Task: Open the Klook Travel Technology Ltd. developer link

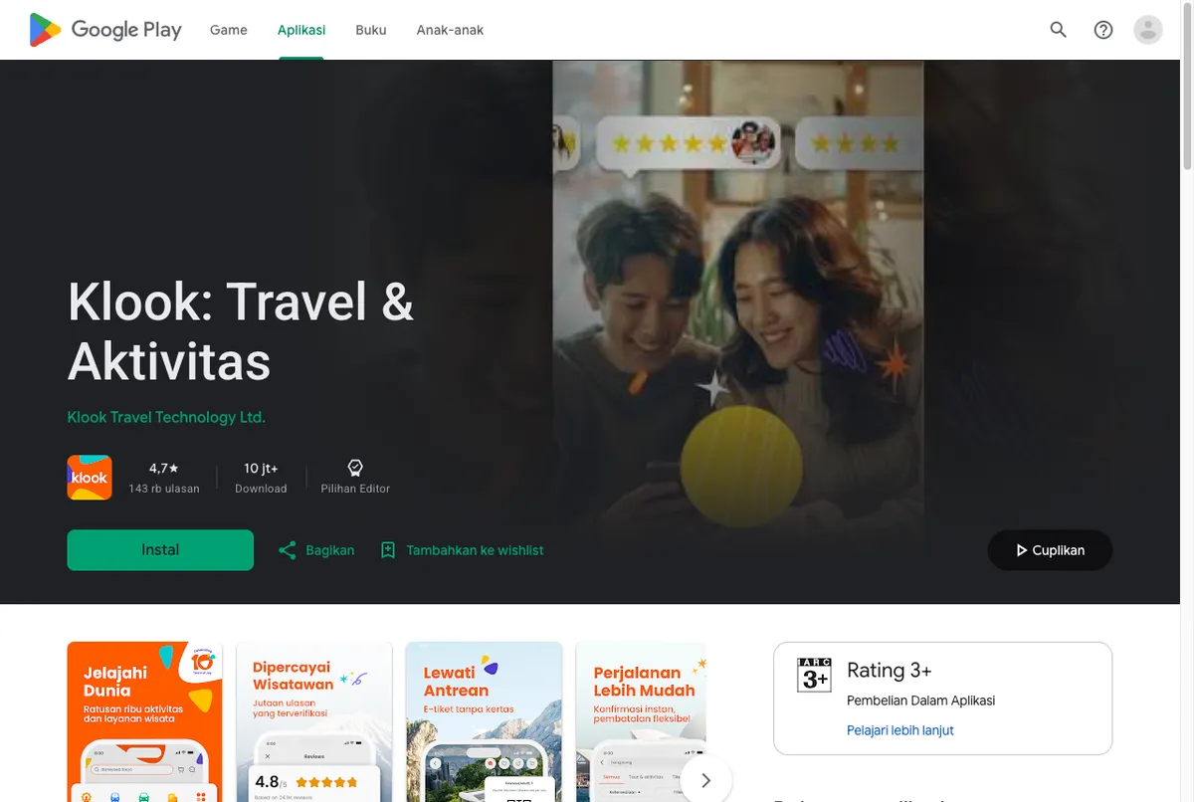Action: (x=166, y=417)
